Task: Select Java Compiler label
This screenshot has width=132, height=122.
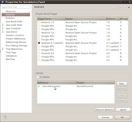Action: (13, 28)
